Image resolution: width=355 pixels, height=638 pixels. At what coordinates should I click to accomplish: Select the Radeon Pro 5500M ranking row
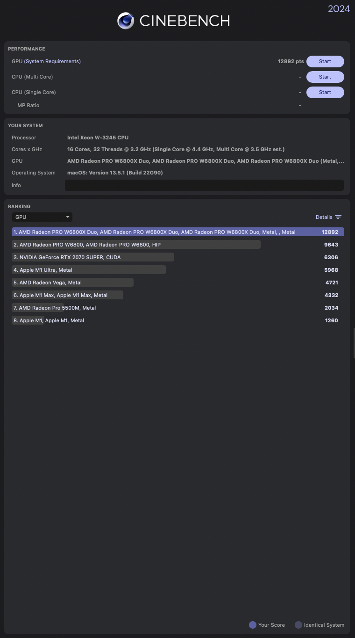pos(57,308)
